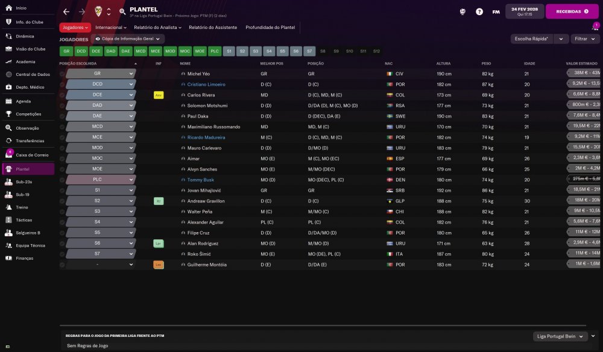
Task: Select the row checkbox for Michel Yéo
Action: 62,74
